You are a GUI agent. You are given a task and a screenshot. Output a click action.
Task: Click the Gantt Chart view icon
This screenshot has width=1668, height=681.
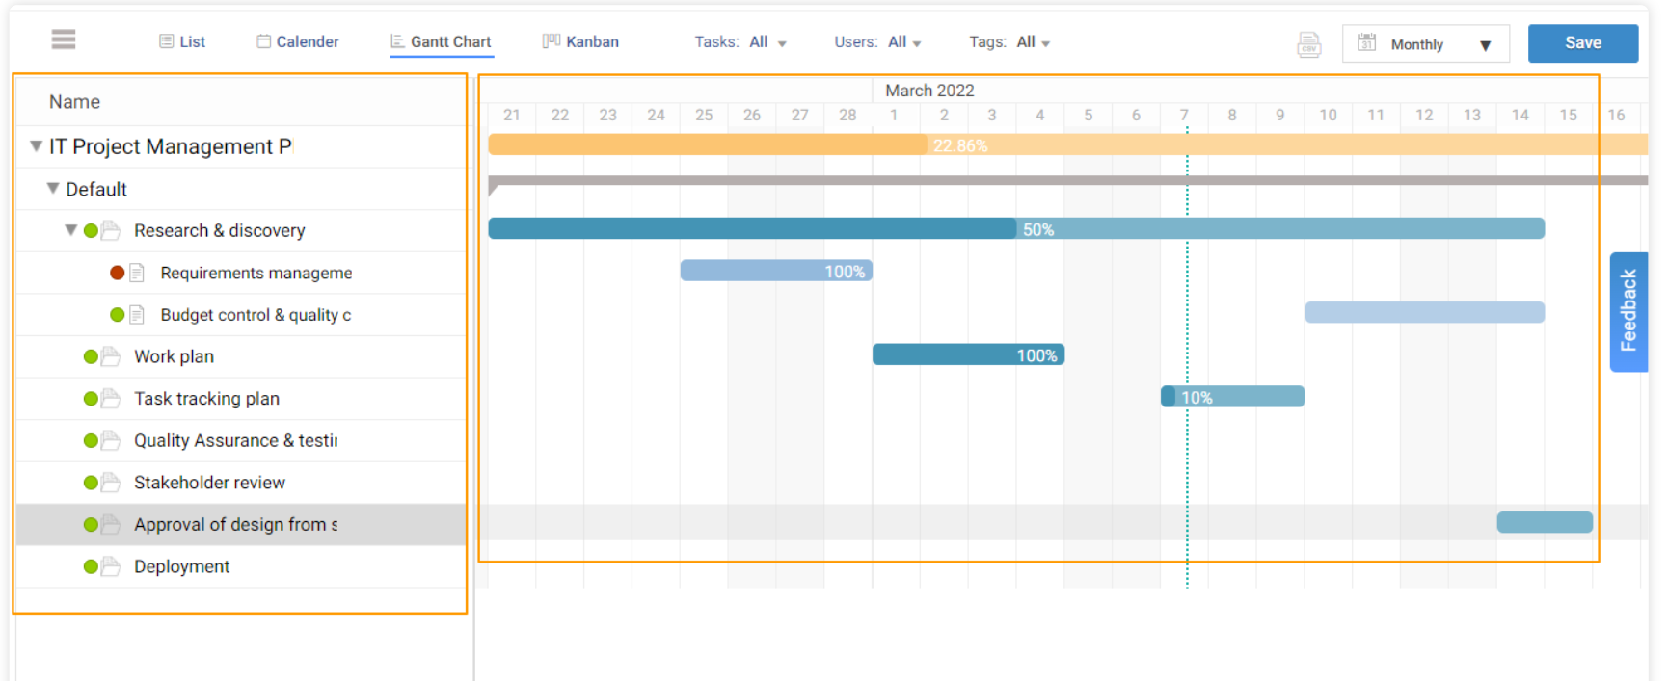(x=397, y=41)
